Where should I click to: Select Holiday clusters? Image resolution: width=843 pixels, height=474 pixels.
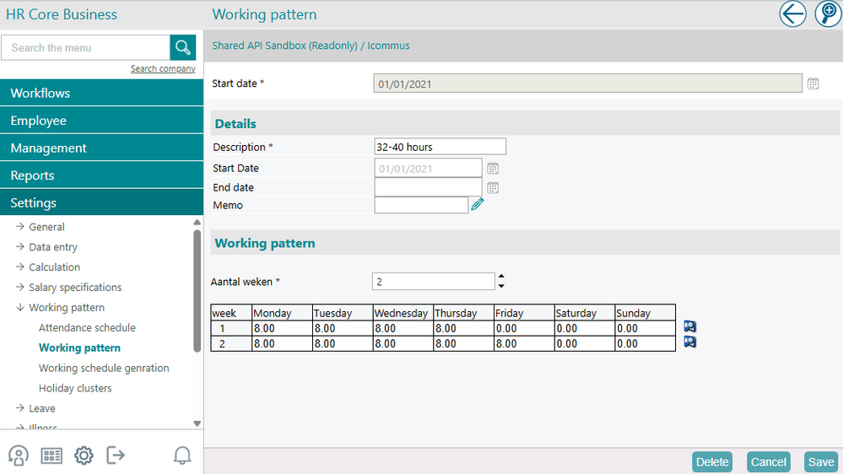[x=75, y=388]
